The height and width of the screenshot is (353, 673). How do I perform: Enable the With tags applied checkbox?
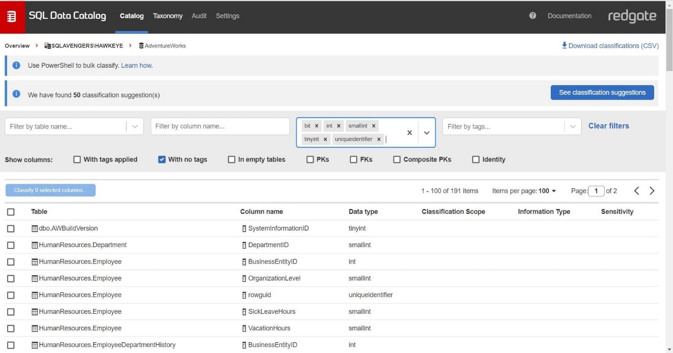(77, 160)
